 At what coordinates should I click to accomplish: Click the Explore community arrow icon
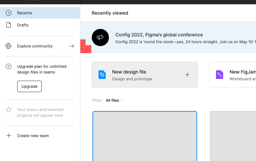tap(71, 46)
